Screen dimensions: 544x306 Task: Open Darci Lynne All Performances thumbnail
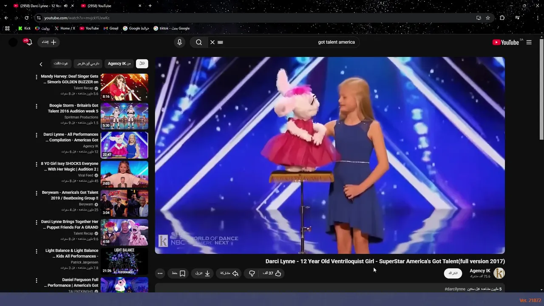[124, 145]
